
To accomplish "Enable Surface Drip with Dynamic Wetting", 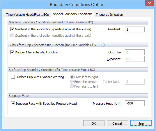I will (13, 77).
